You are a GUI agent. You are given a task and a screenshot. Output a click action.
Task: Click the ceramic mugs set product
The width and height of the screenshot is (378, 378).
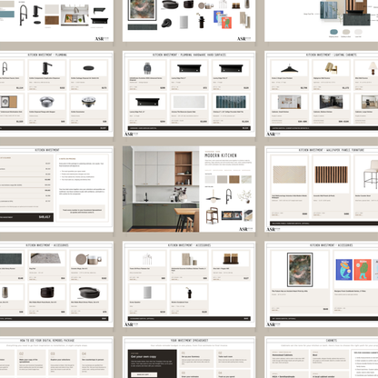88,259
